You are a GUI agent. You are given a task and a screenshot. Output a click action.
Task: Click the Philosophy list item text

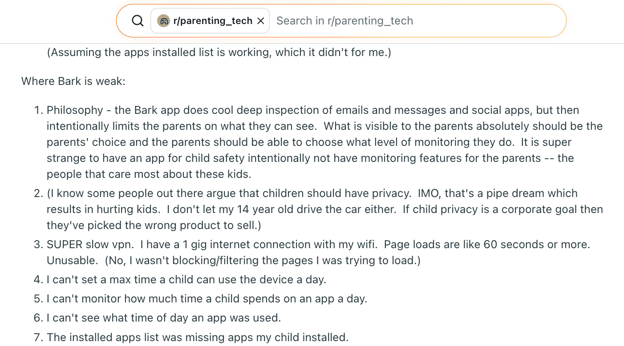[312, 142]
